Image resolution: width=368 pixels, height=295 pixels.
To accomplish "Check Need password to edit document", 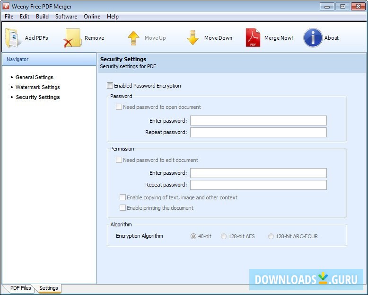I will (119, 160).
